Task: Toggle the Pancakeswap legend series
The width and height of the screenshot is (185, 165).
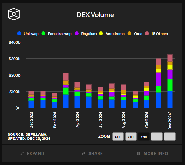Action: tap(57, 34)
